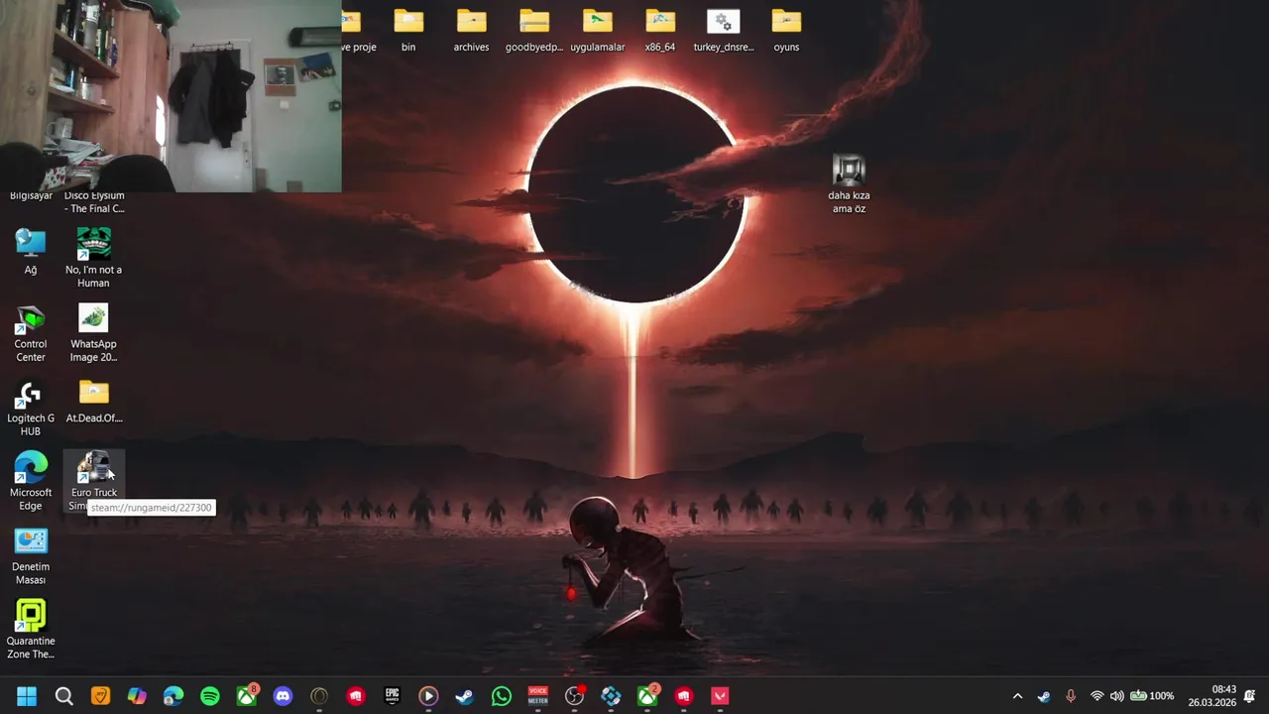This screenshot has width=1269, height=714.
Task: Open Valorant taskbar icon
Action: click(721, 696)
